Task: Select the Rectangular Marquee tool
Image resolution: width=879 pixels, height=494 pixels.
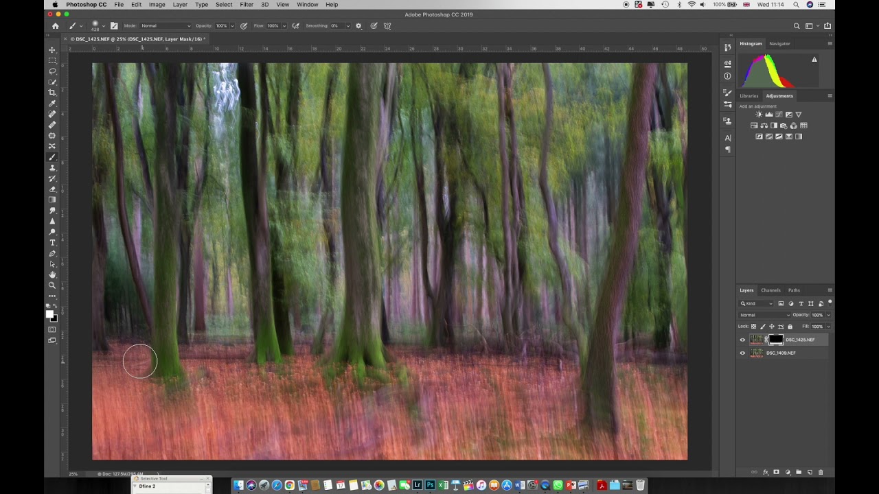Action: click(52, 60)
